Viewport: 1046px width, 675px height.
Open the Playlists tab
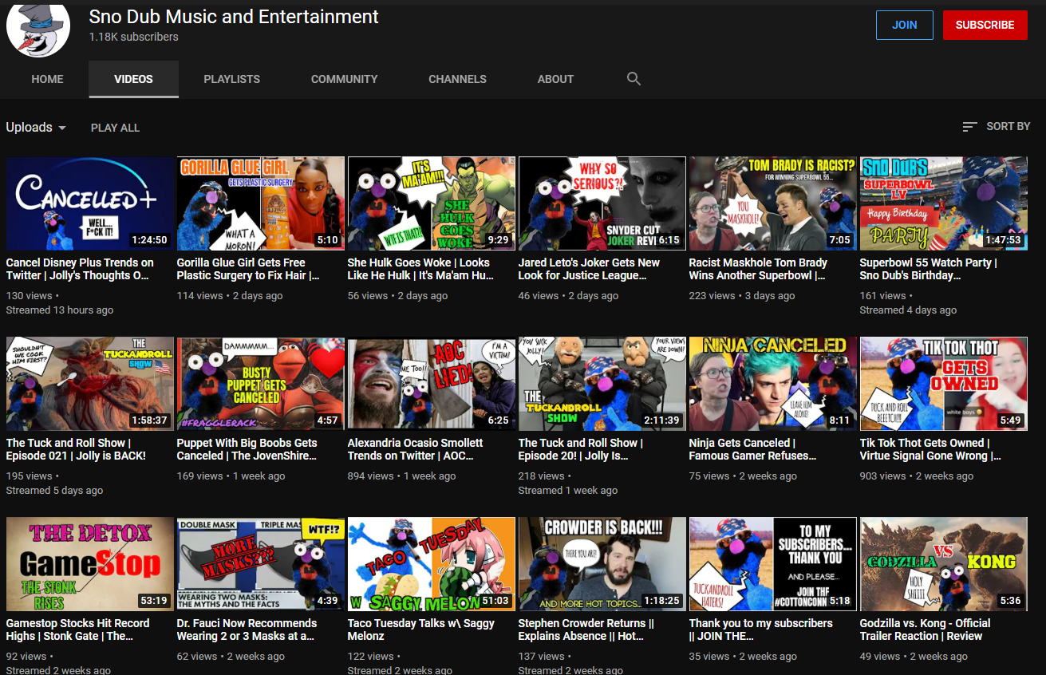pyautogui.click(x=231, y=79)
